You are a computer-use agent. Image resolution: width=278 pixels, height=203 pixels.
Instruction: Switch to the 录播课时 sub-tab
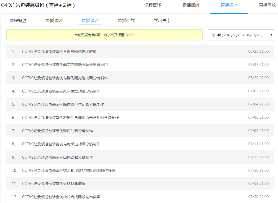[x=54, y=20]
